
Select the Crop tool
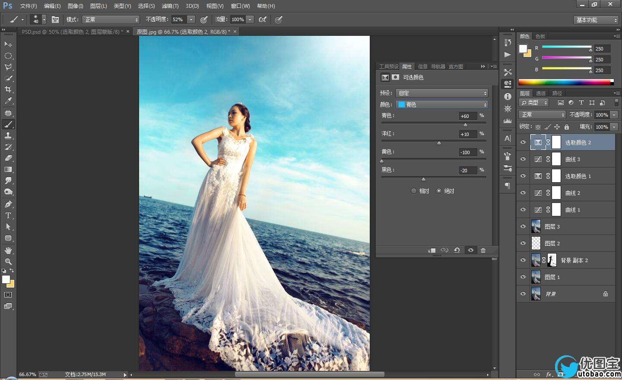click(8, 89)
